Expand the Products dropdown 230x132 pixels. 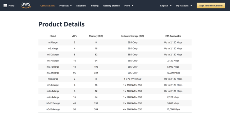point(65,6)
